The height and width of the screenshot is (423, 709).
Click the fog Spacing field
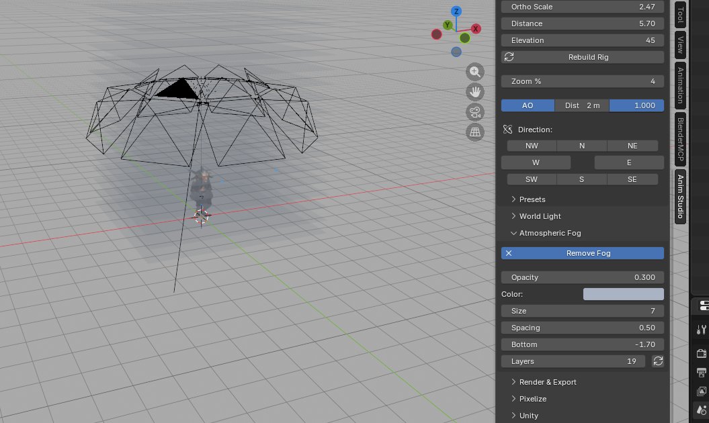[x=583, y=328]
